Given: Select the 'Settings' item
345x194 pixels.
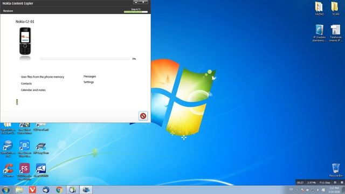Looking at the screenshot, I should tap(88, 82).
